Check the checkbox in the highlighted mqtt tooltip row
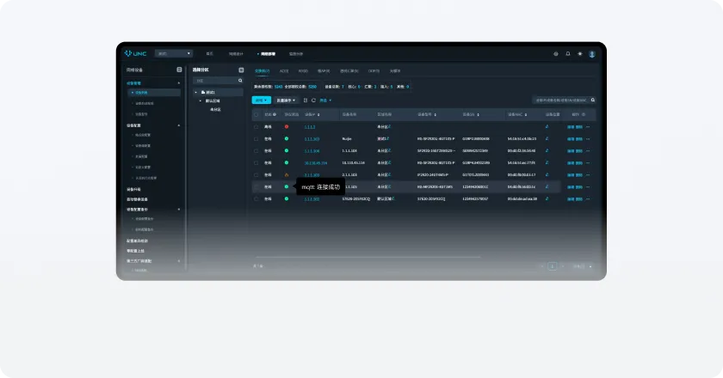This screenshot has width=723, height=378. (256, 187)
